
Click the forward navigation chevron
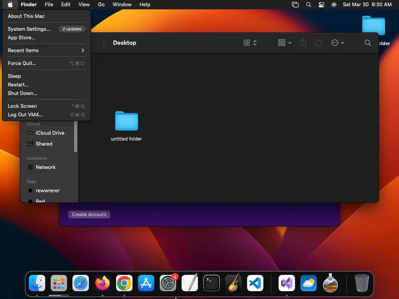pos(103,43)
